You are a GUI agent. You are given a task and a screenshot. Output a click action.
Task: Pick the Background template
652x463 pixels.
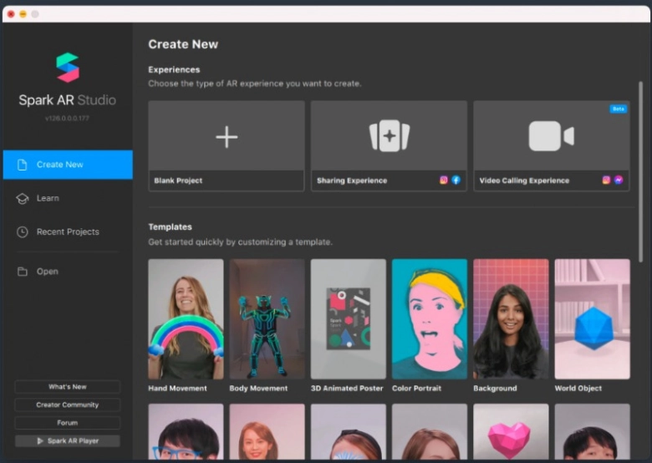click(511, 319)
